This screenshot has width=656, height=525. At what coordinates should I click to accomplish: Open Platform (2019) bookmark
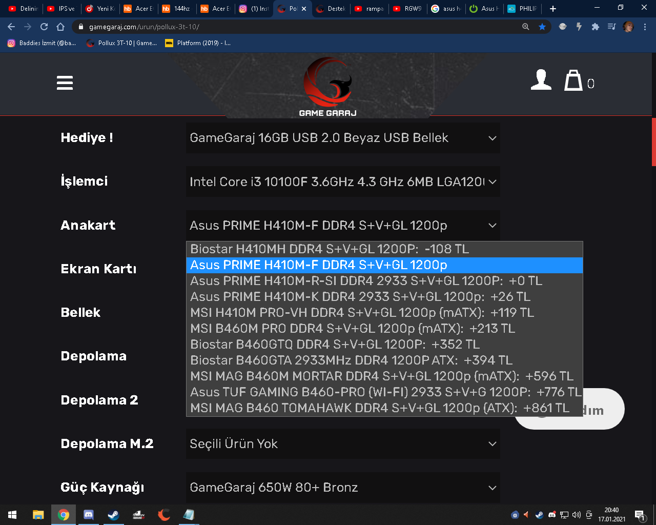[x=198, y=43]
